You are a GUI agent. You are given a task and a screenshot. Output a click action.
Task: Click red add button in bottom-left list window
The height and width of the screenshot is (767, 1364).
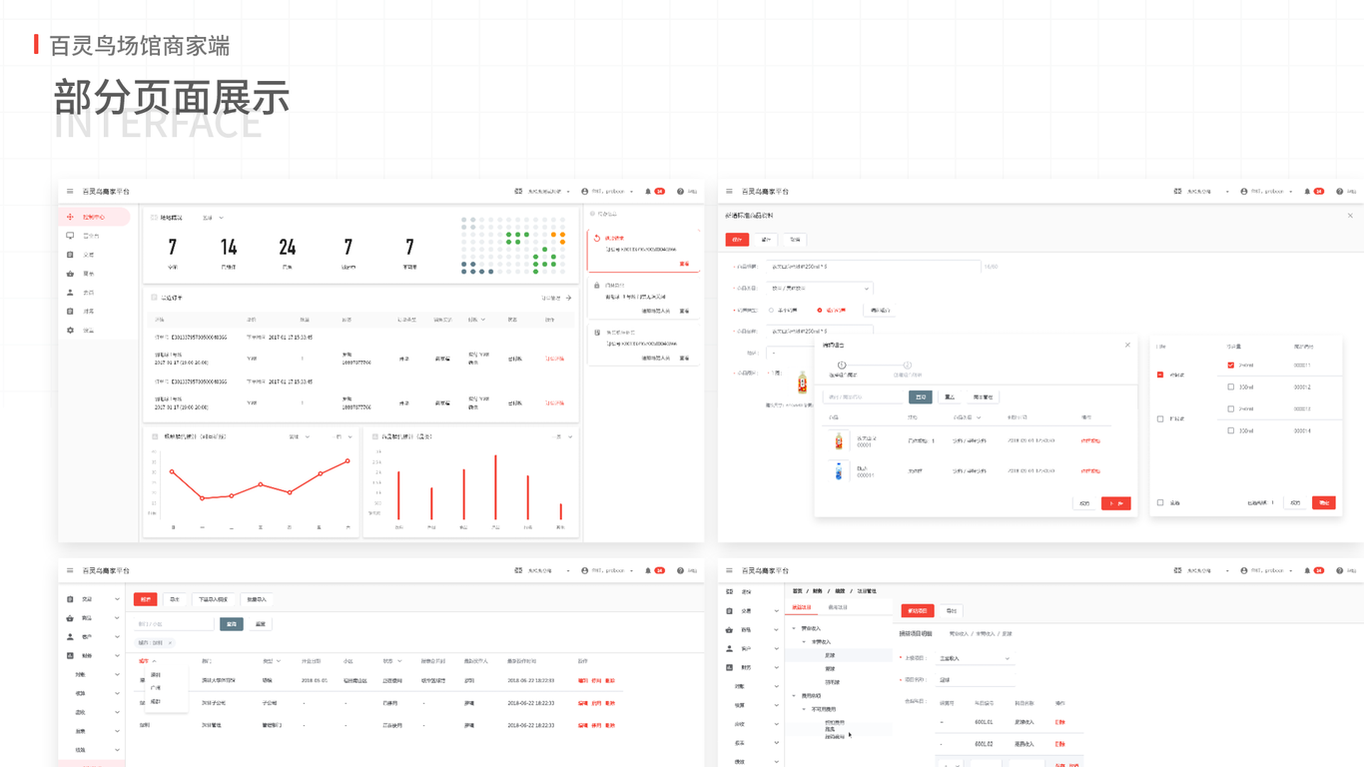tap(146, 600)
